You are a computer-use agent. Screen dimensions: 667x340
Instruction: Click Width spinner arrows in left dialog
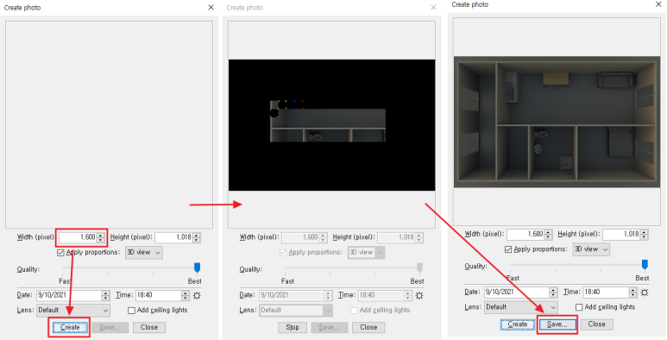click(x=100, y=237)
